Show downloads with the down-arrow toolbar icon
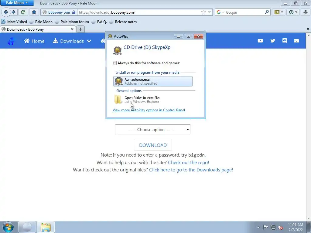The height and width of the screenshot is (233, 311). 306,12
